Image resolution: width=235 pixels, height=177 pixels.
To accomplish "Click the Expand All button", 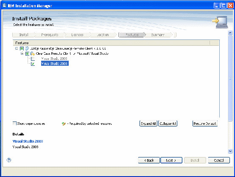I will click(x=148, y=124).
